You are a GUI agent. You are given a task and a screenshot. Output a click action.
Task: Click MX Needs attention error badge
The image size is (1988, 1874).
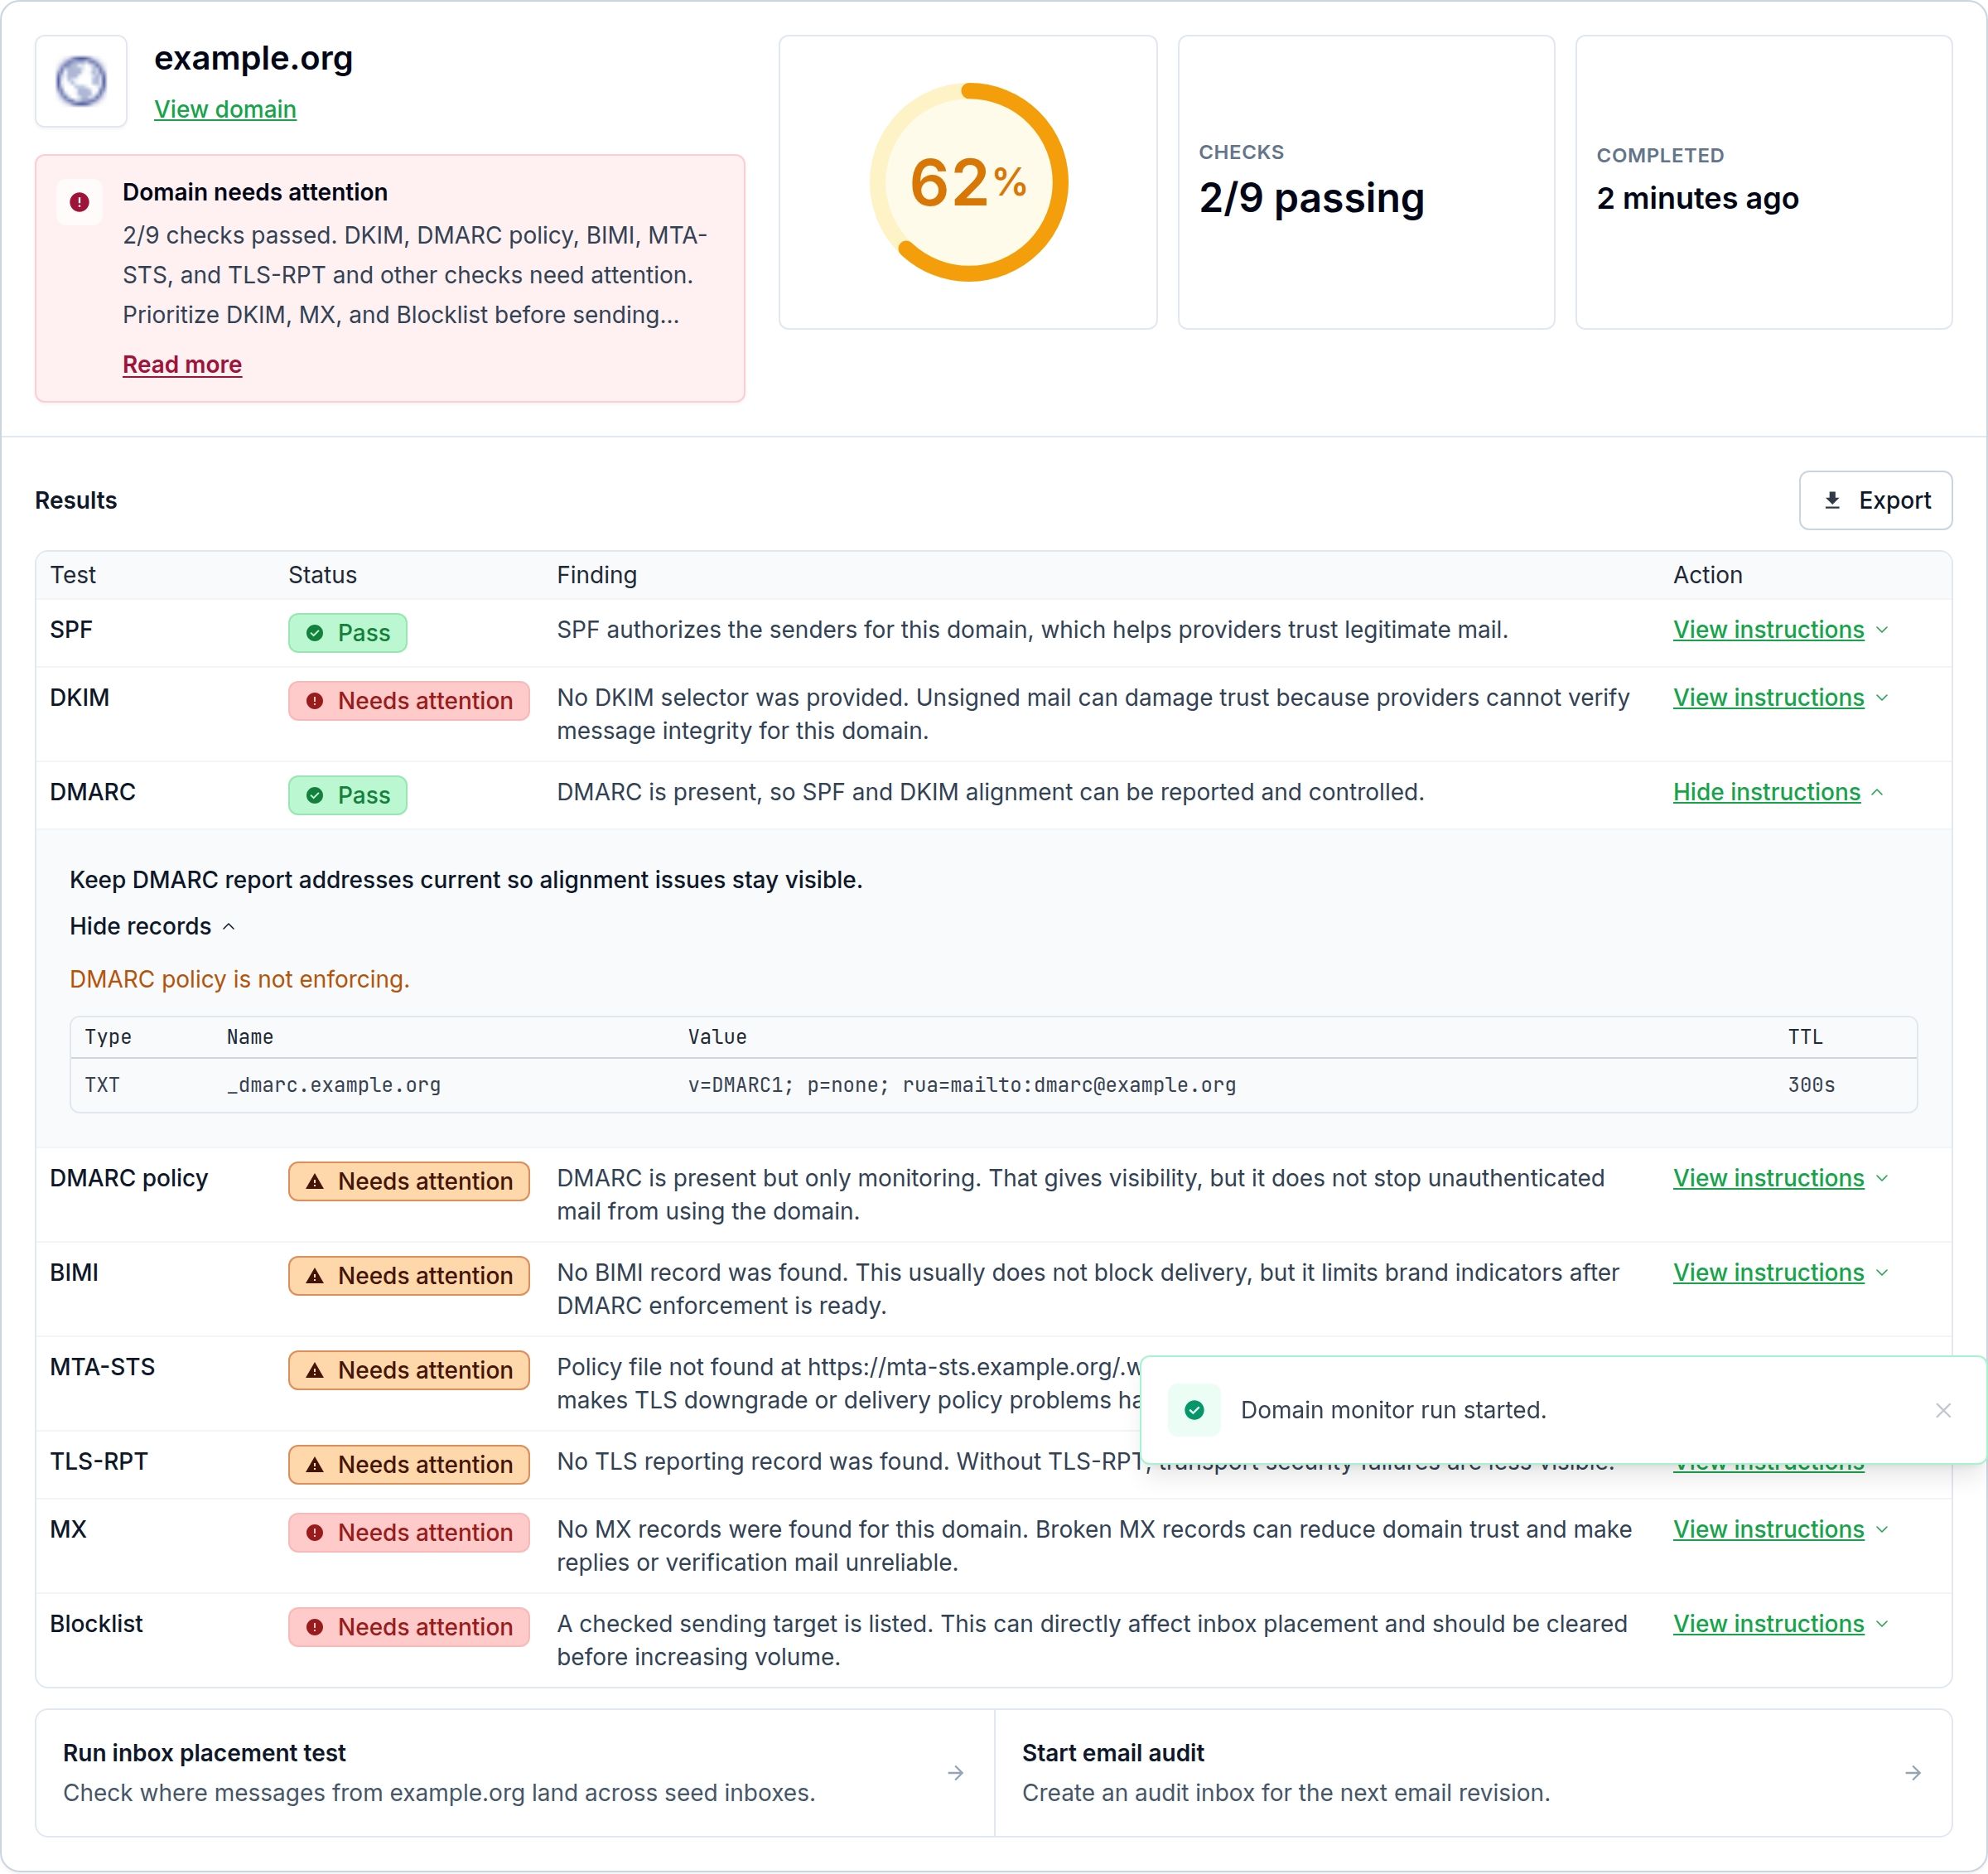(x=409, y=1533)
